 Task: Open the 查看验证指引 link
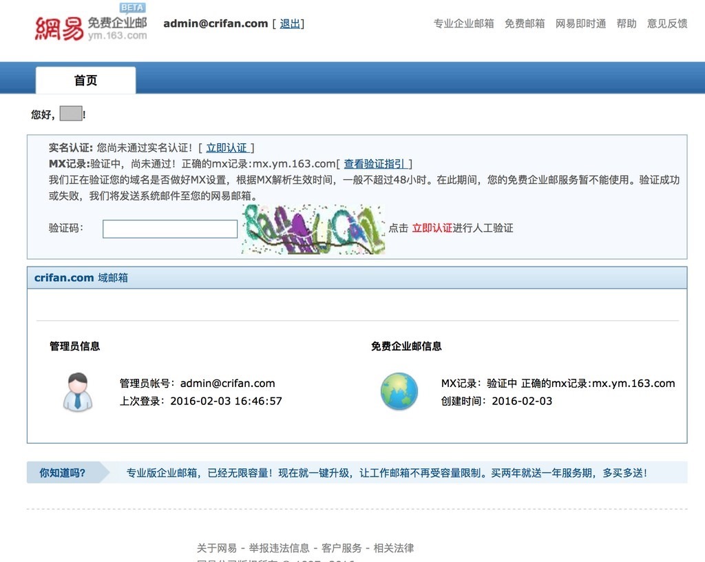[x=375, y=164]
